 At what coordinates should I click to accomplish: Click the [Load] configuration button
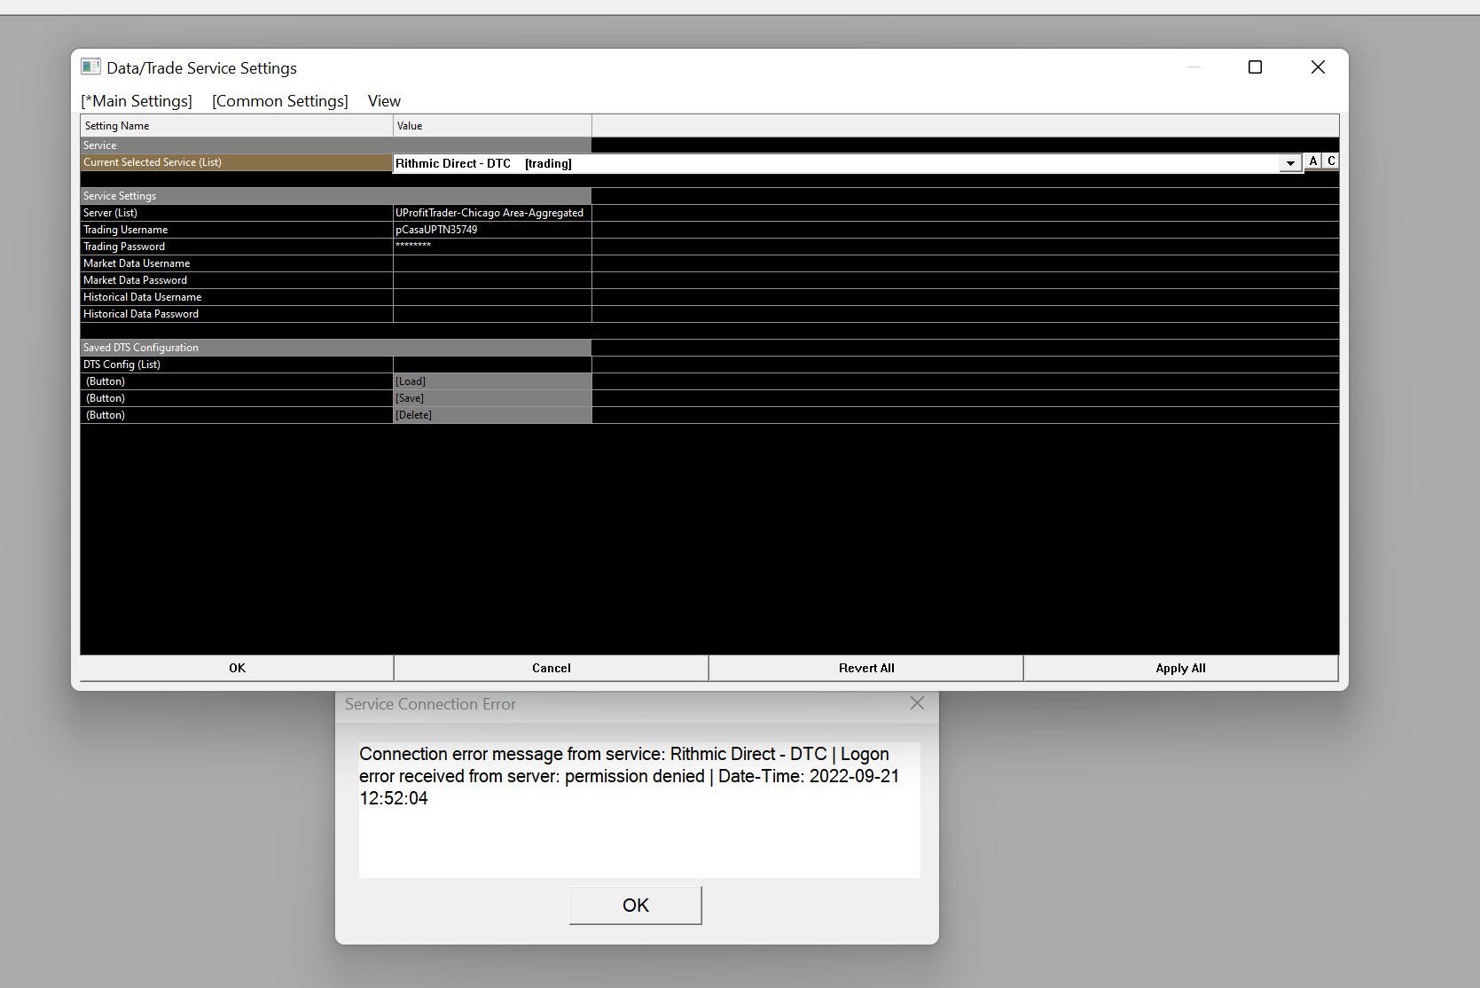pos(492,381)
